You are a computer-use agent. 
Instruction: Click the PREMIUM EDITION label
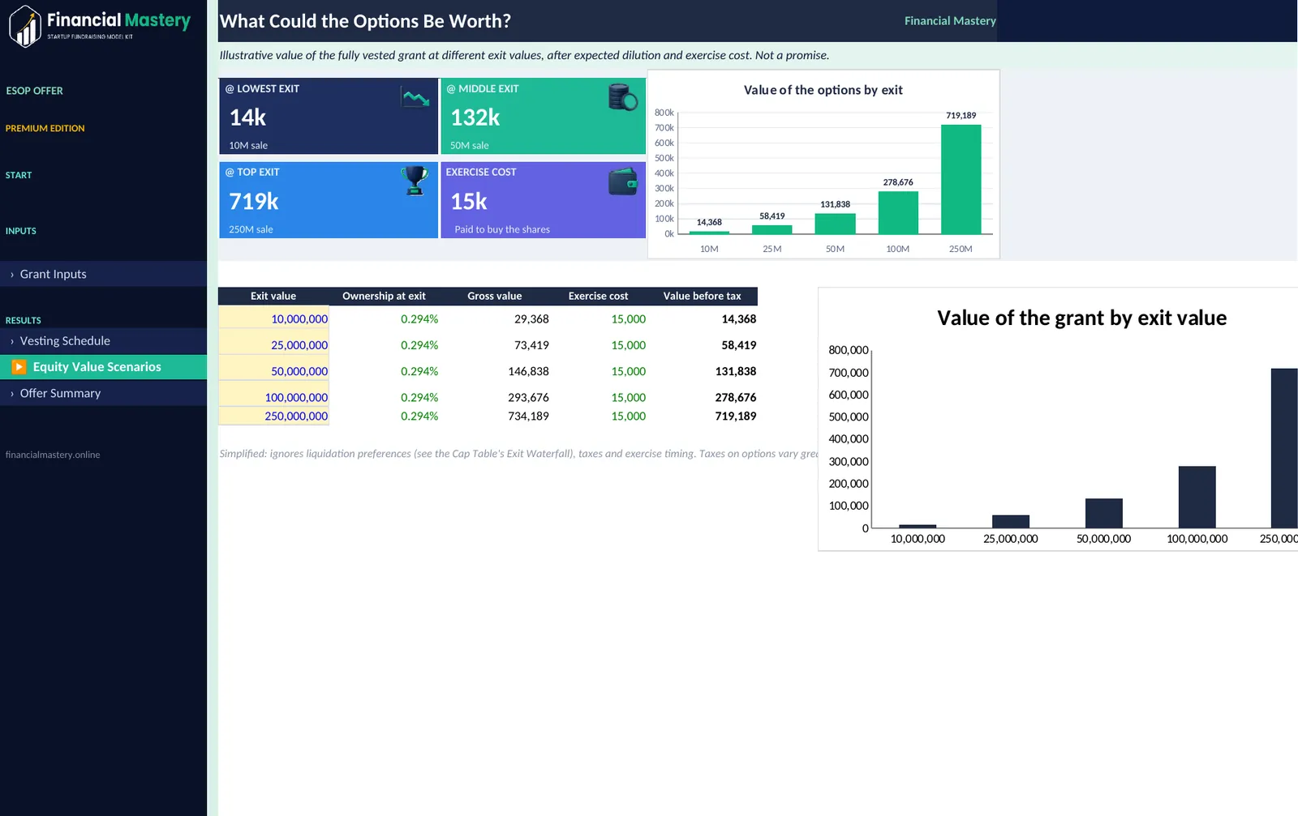click(x=45, y=128)
